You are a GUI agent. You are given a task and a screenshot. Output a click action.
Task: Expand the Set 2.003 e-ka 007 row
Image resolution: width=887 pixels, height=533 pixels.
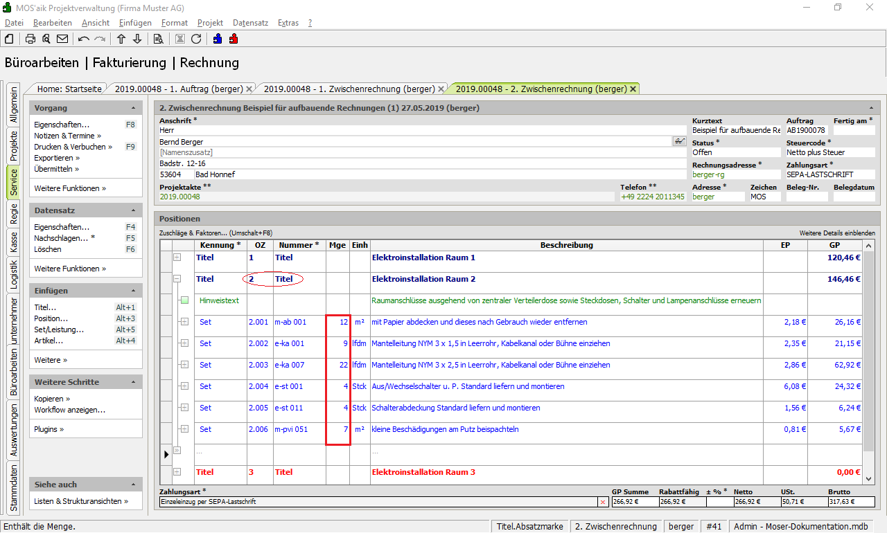tap(184, 365)
